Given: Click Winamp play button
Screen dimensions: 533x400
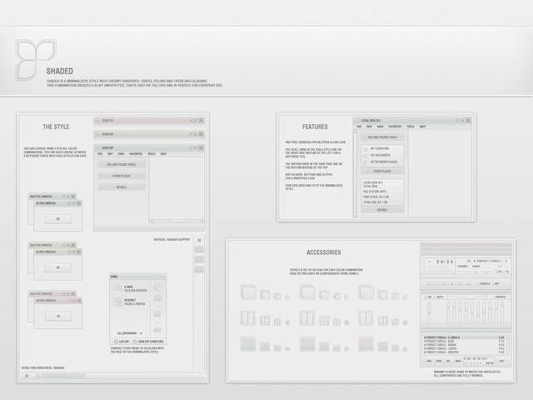Looking at the screenshot, I should 436,283.
